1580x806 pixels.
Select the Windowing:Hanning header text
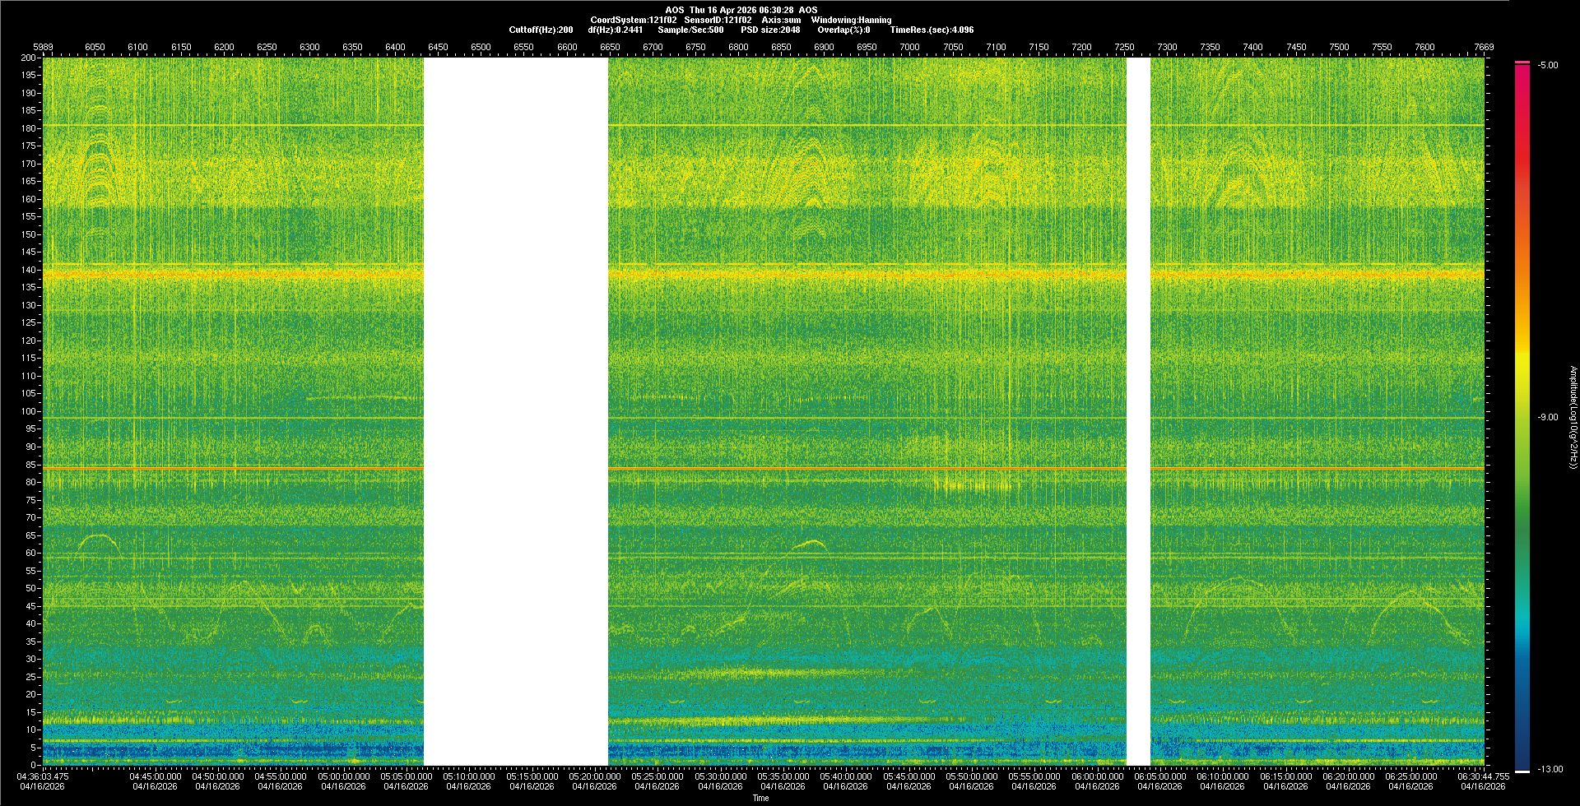click(851, 20)
